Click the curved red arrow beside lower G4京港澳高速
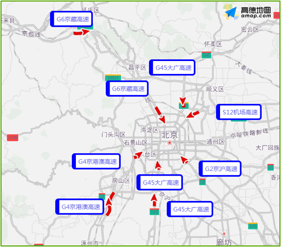The image size is (281, 247). point(110,204)
